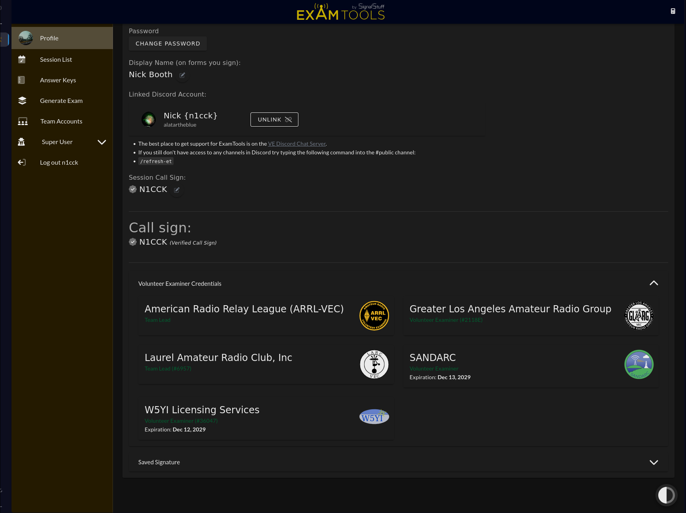Click the W5YI logo
This screenshot has width=686, height=513.
374,417
